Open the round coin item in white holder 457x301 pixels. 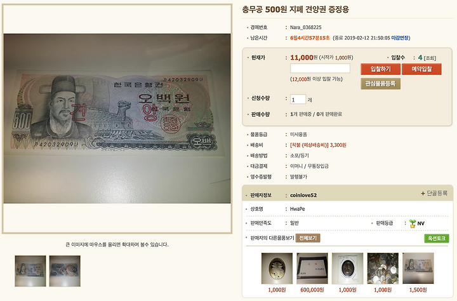click(x=347, y=269)
